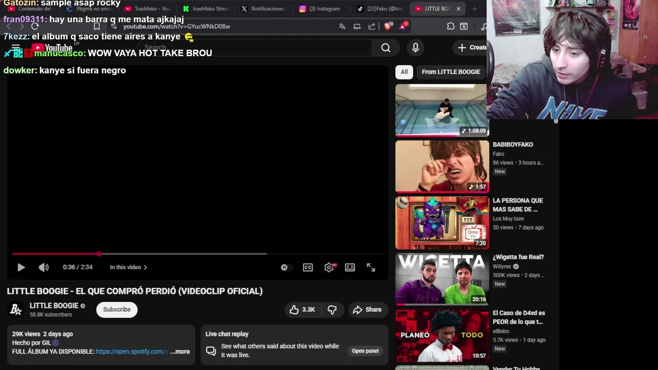Open BABIBOYFAKO video thumbnail
658x370 pixels.
click(x=442, y=166)
